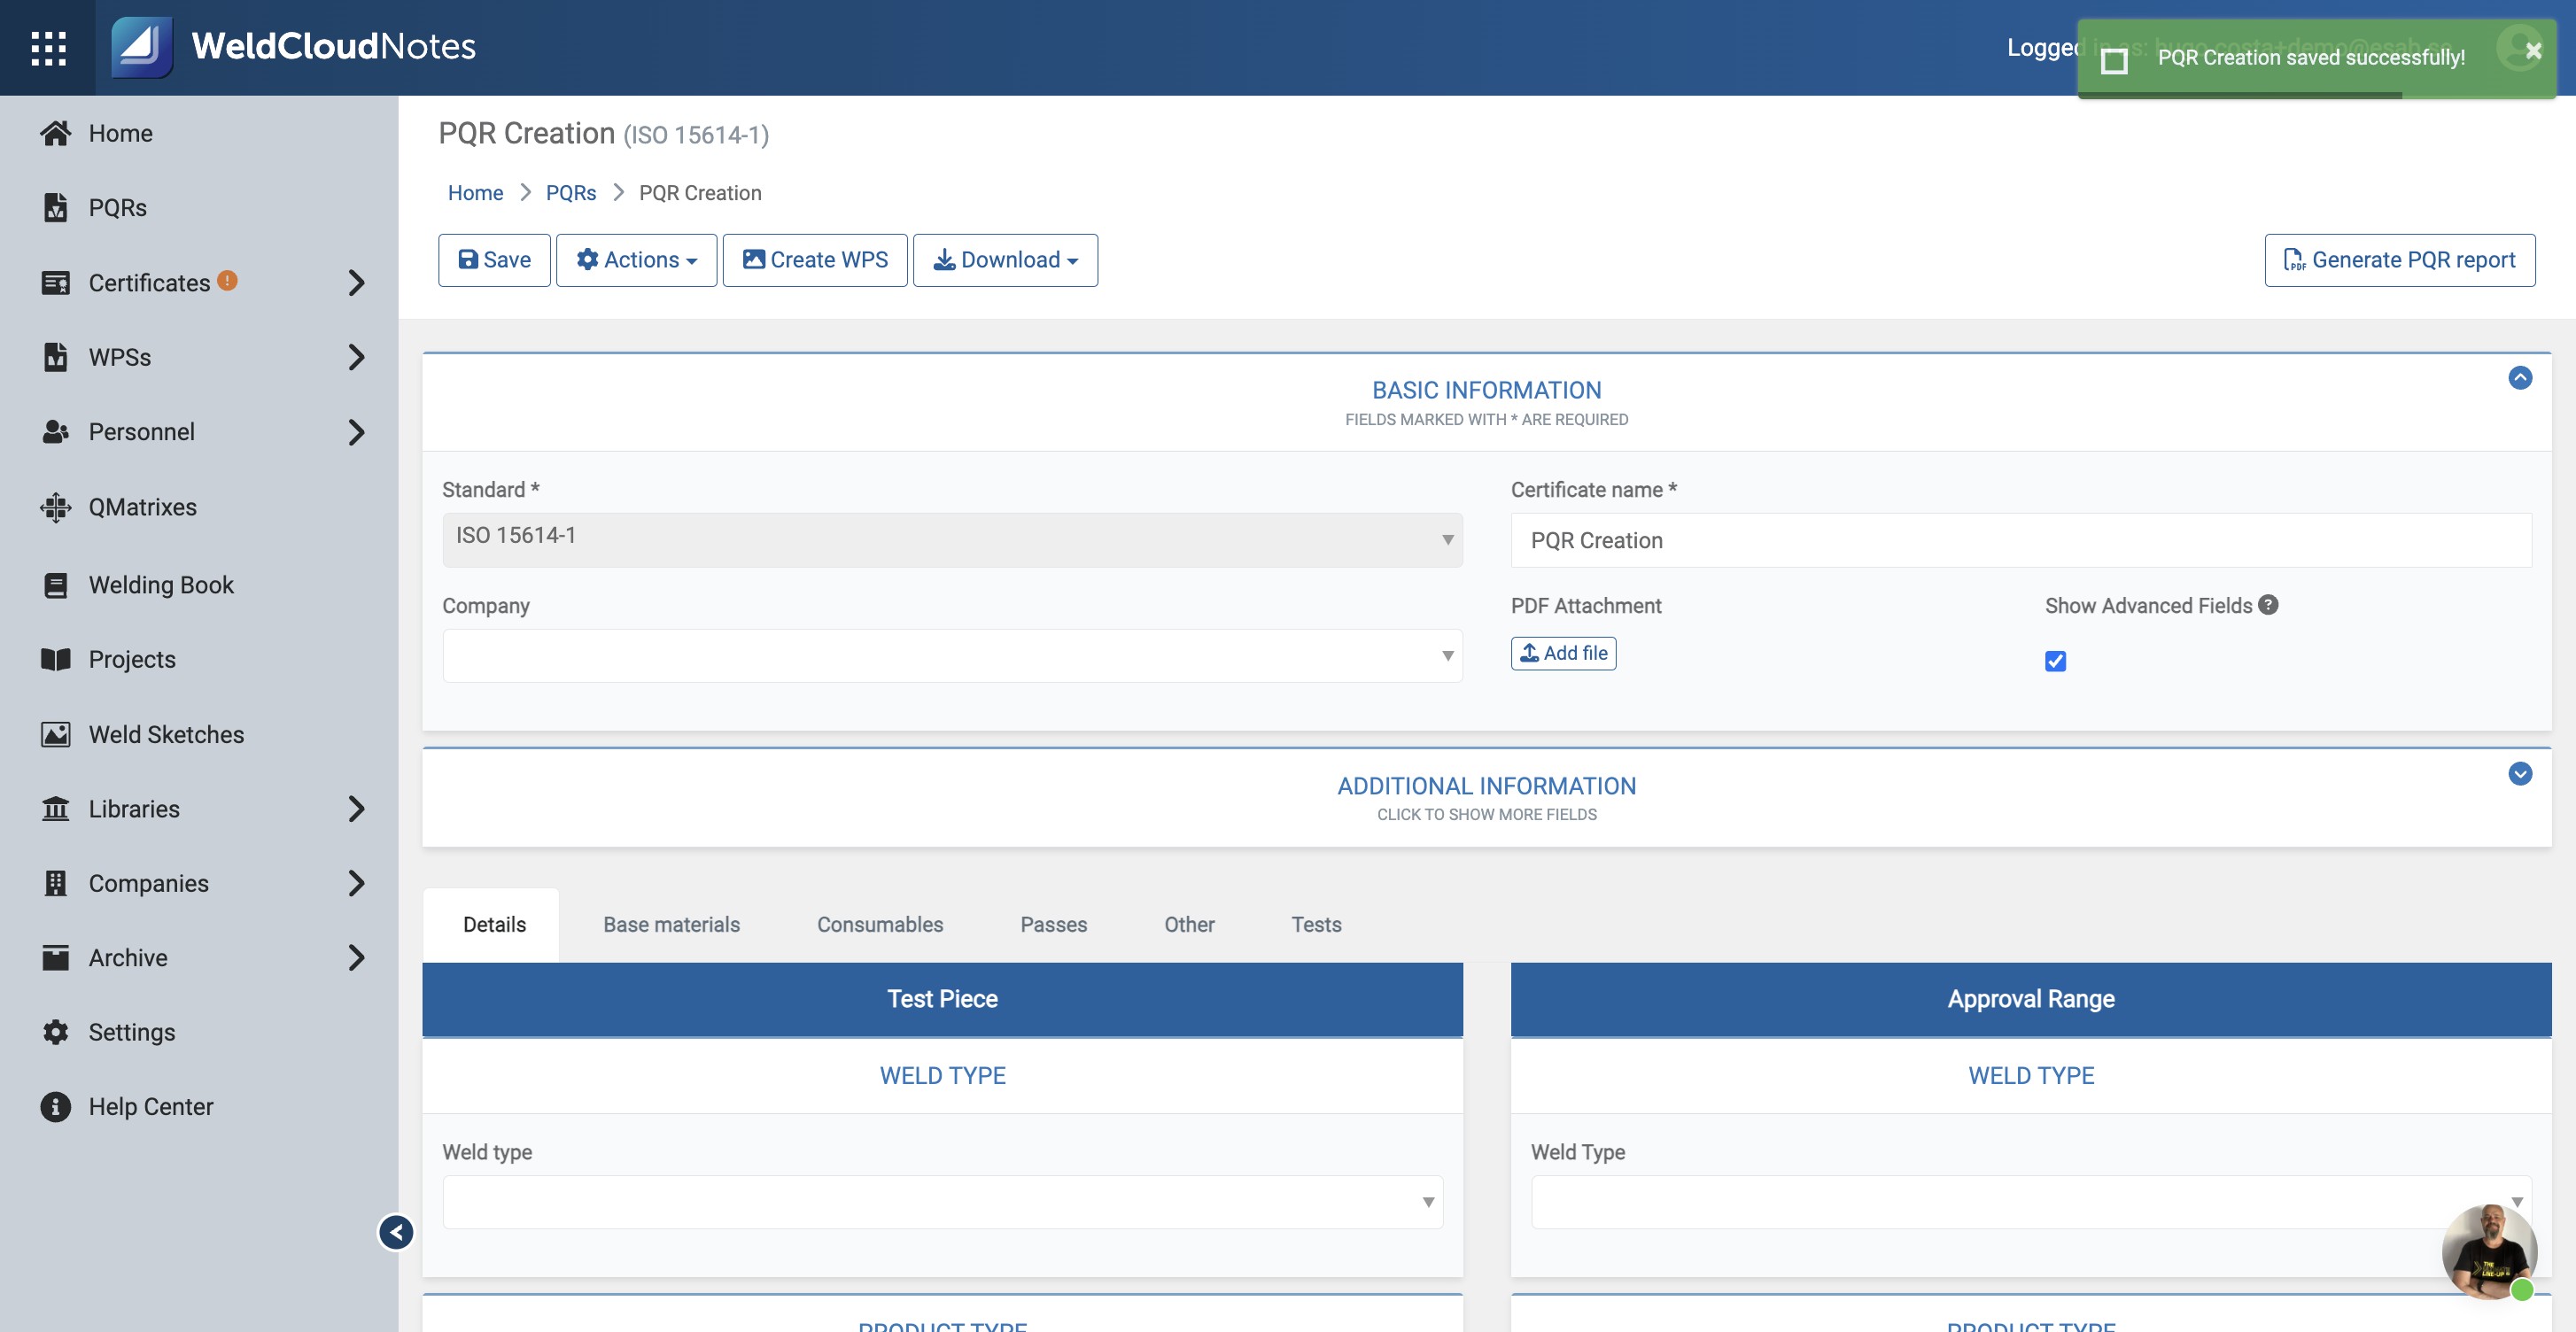Viewport: 2576px width, 1332px height.
Task: Click the Certificates icon in sidebar
Action: pos(55,283)
